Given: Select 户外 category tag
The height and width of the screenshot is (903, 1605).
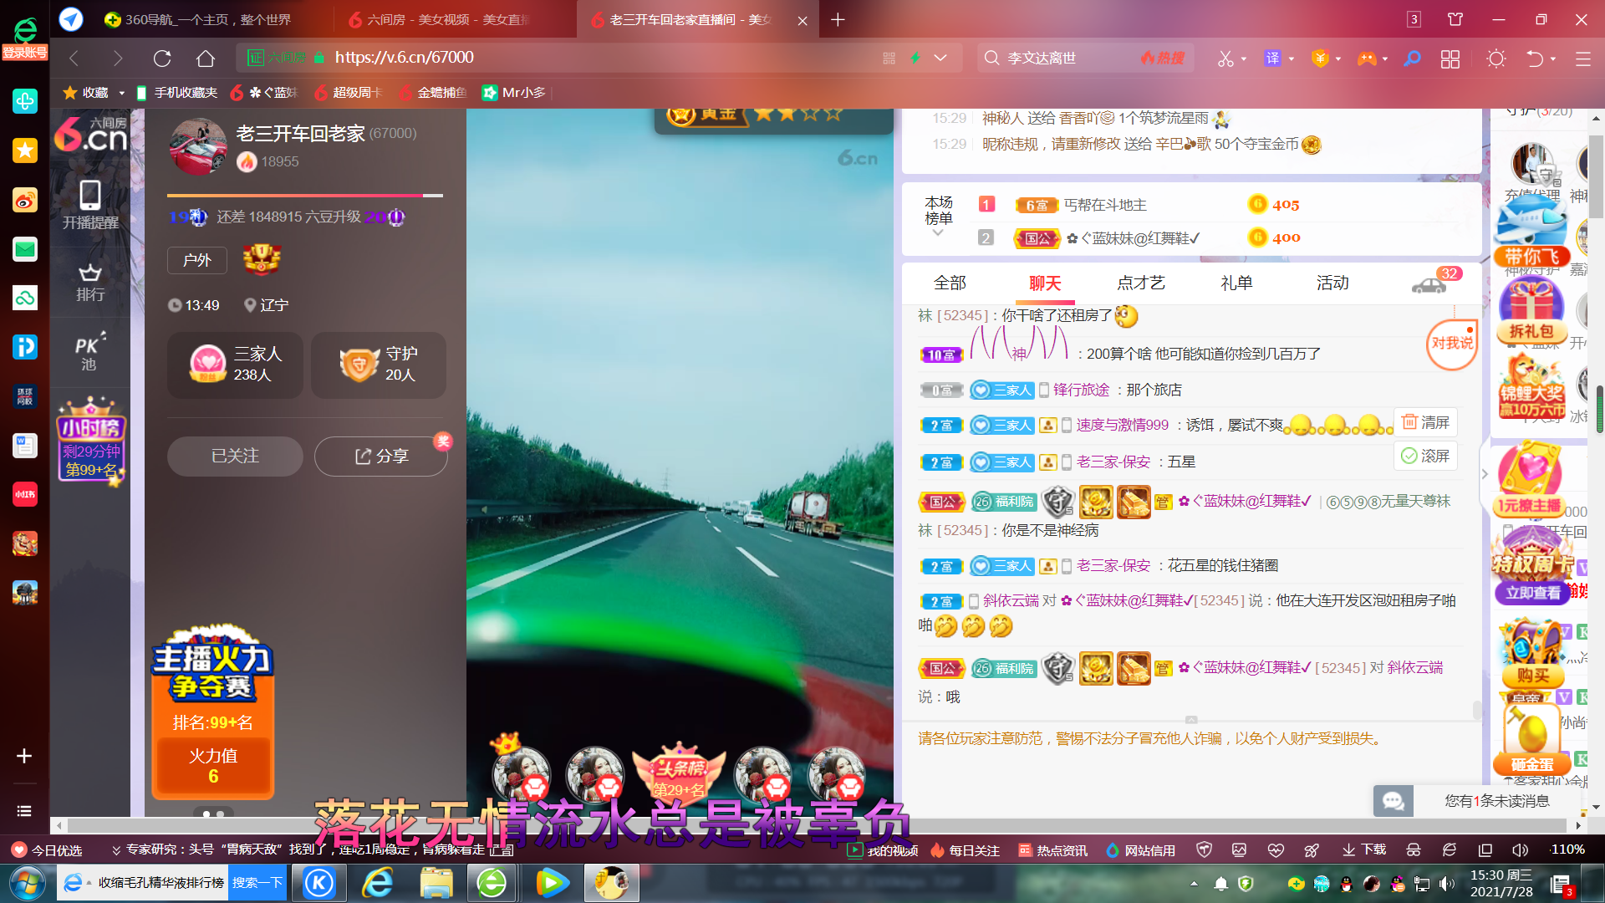Looking at the screenshot, I should pyautogui.click(x=197, y=260).
